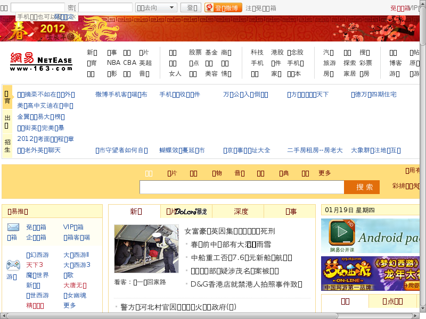This screenshot has height=319, width=426.
Task: Click the 天下3 game link
Action: pos(35,265)
